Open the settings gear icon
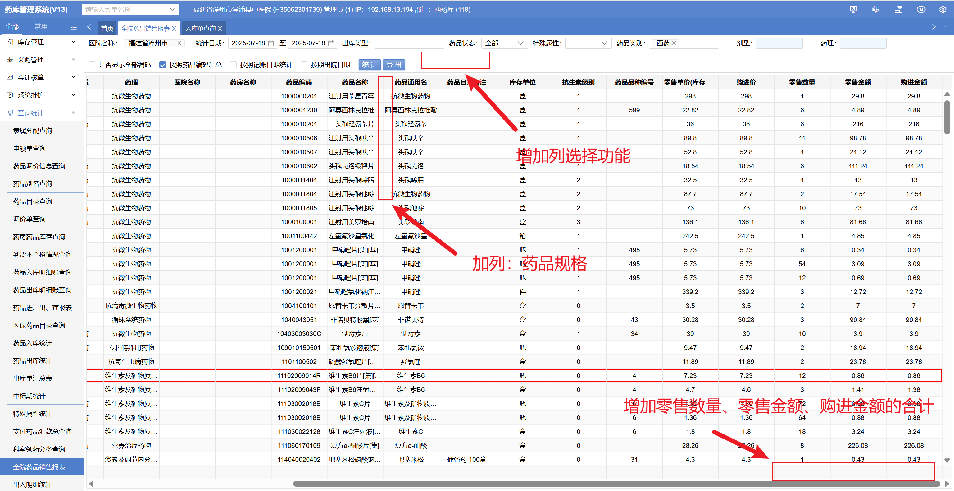 pos(943,9)
